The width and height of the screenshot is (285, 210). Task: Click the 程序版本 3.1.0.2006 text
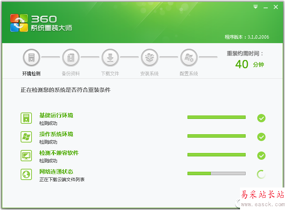point(247,37)
